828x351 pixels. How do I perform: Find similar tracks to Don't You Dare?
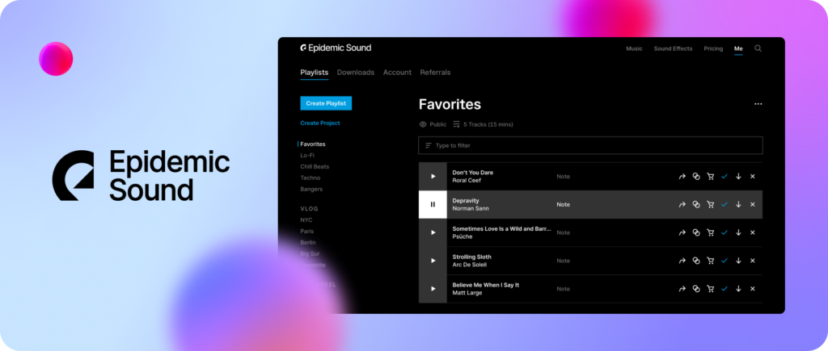(696, 177)
